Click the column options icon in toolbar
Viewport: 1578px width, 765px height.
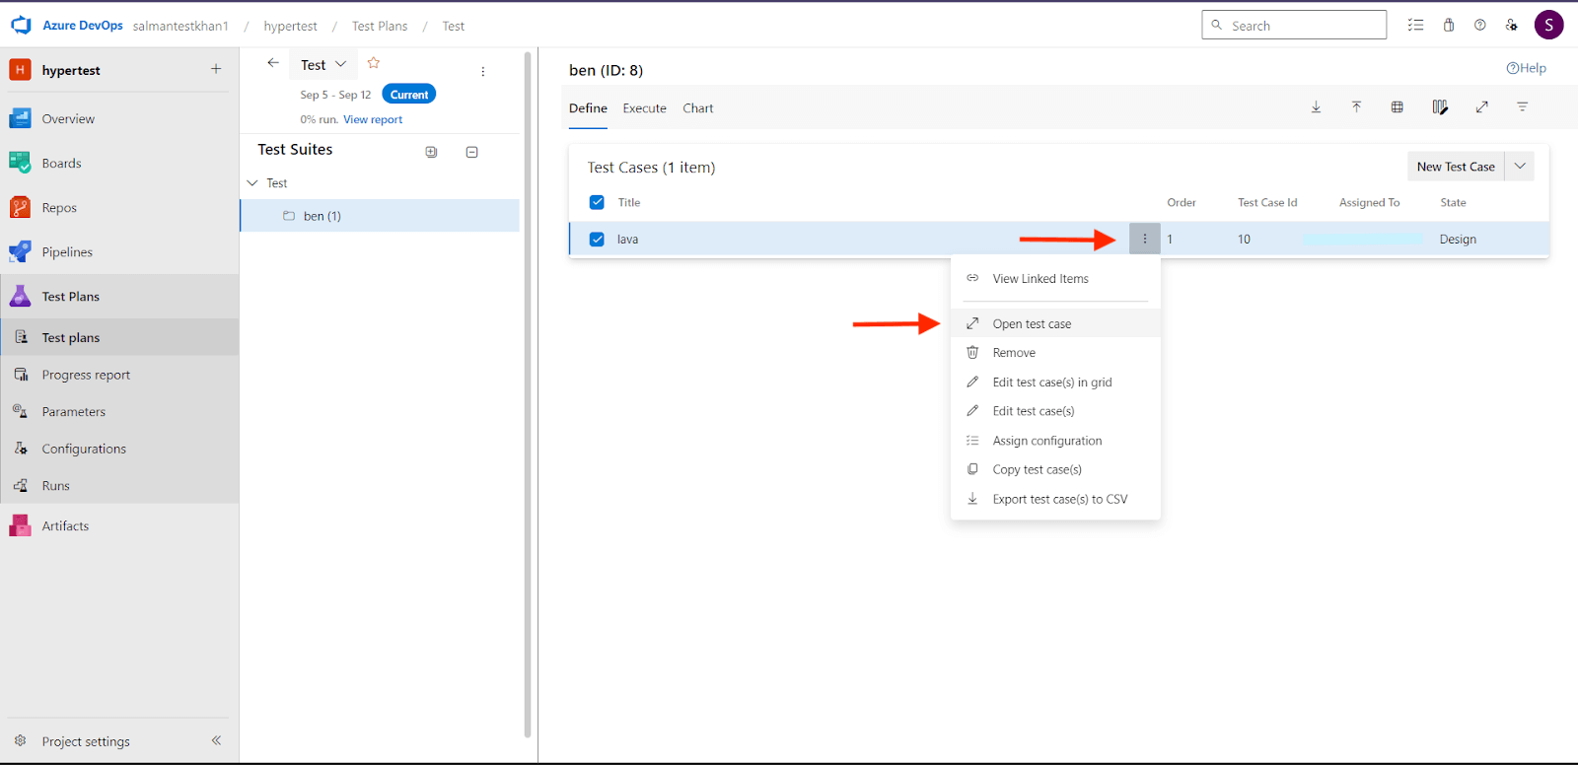click(x=1439, y=107)
